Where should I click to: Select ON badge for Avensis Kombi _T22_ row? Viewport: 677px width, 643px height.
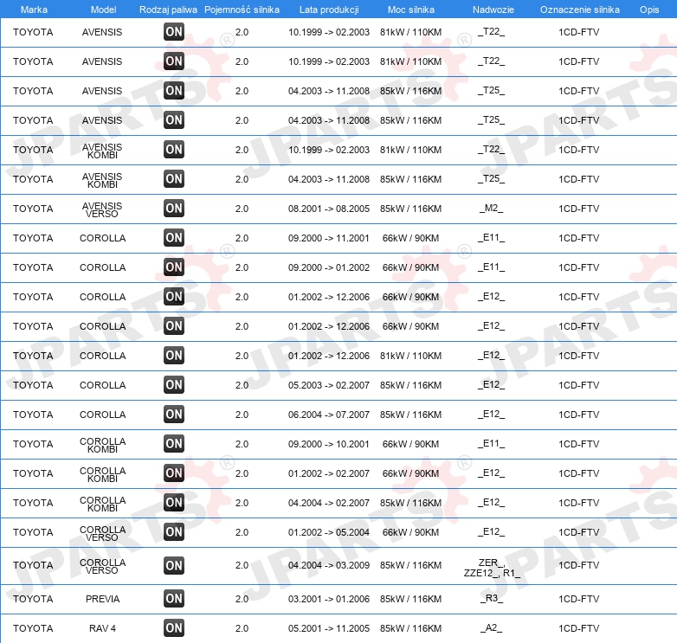coord(174,150)
